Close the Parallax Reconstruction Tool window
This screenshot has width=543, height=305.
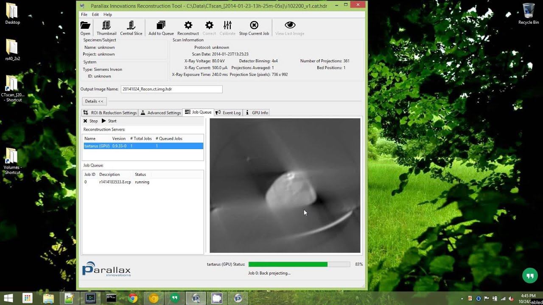coord(358,5)
